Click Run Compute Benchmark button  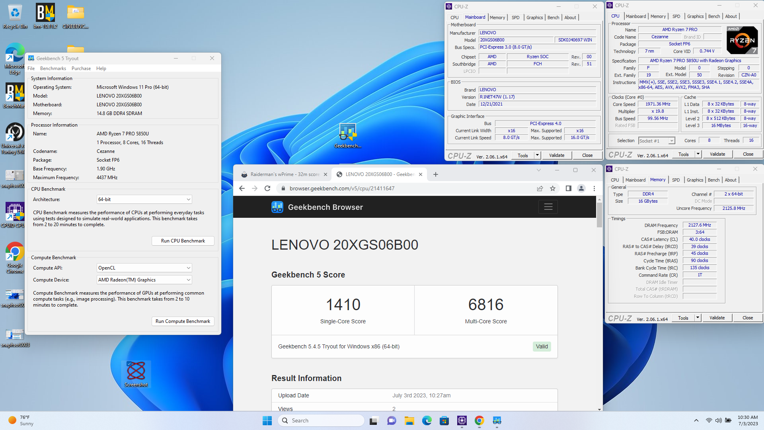[183, 321]
